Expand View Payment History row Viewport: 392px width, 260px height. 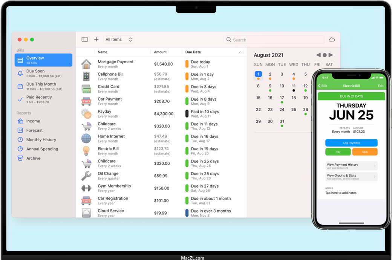pos(351,166)
